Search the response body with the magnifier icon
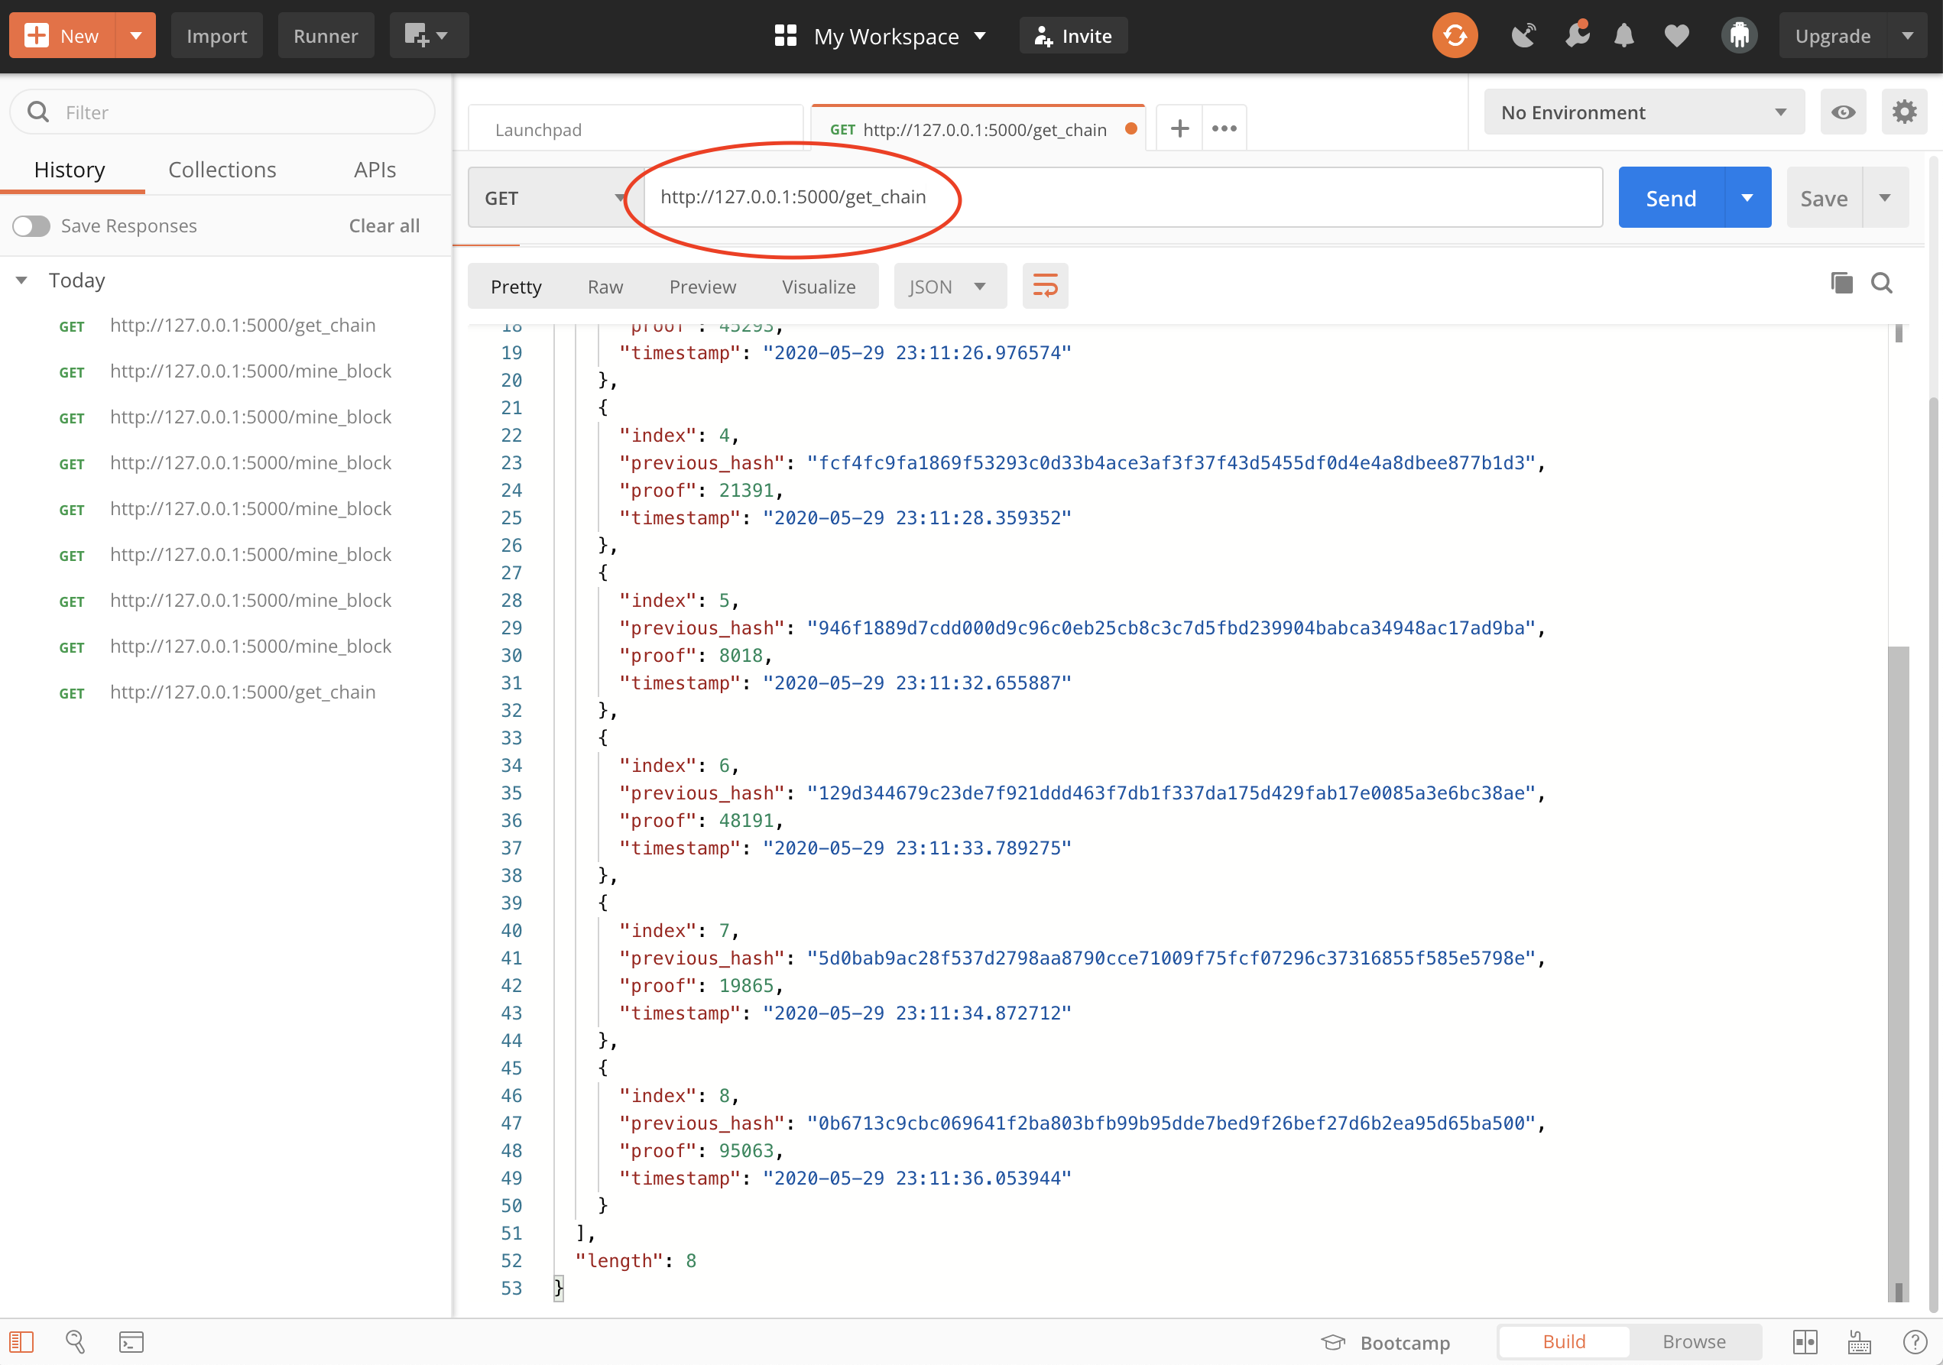Viewport: 1943px width, 1365px height. (x=1880, y=283)
